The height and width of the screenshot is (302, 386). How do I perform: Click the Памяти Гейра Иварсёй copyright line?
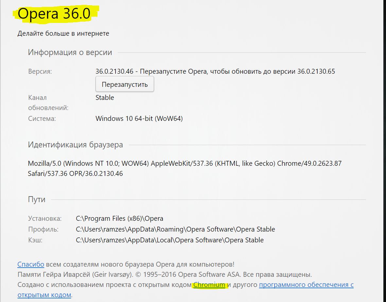[165, 274]
